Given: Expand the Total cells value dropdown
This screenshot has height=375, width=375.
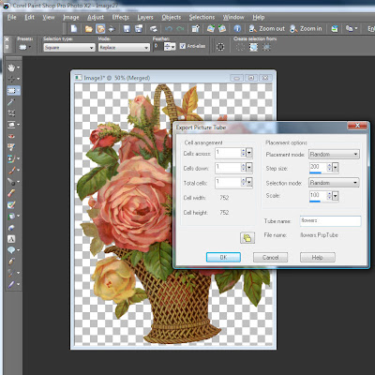Looking at the screenshot, I should pyautogui.click(x=249, y=183).
